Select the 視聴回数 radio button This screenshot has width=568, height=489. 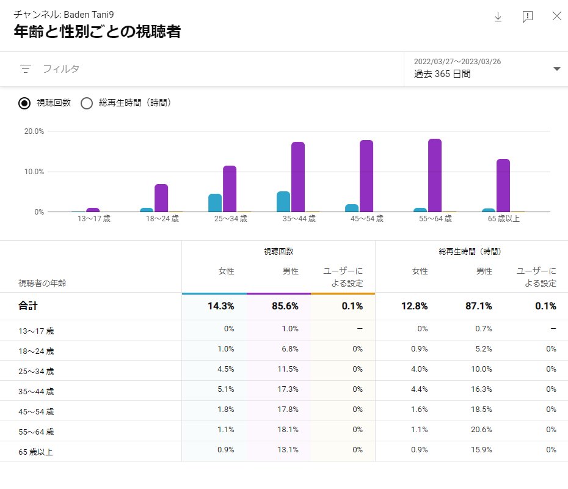pos(24,103)
